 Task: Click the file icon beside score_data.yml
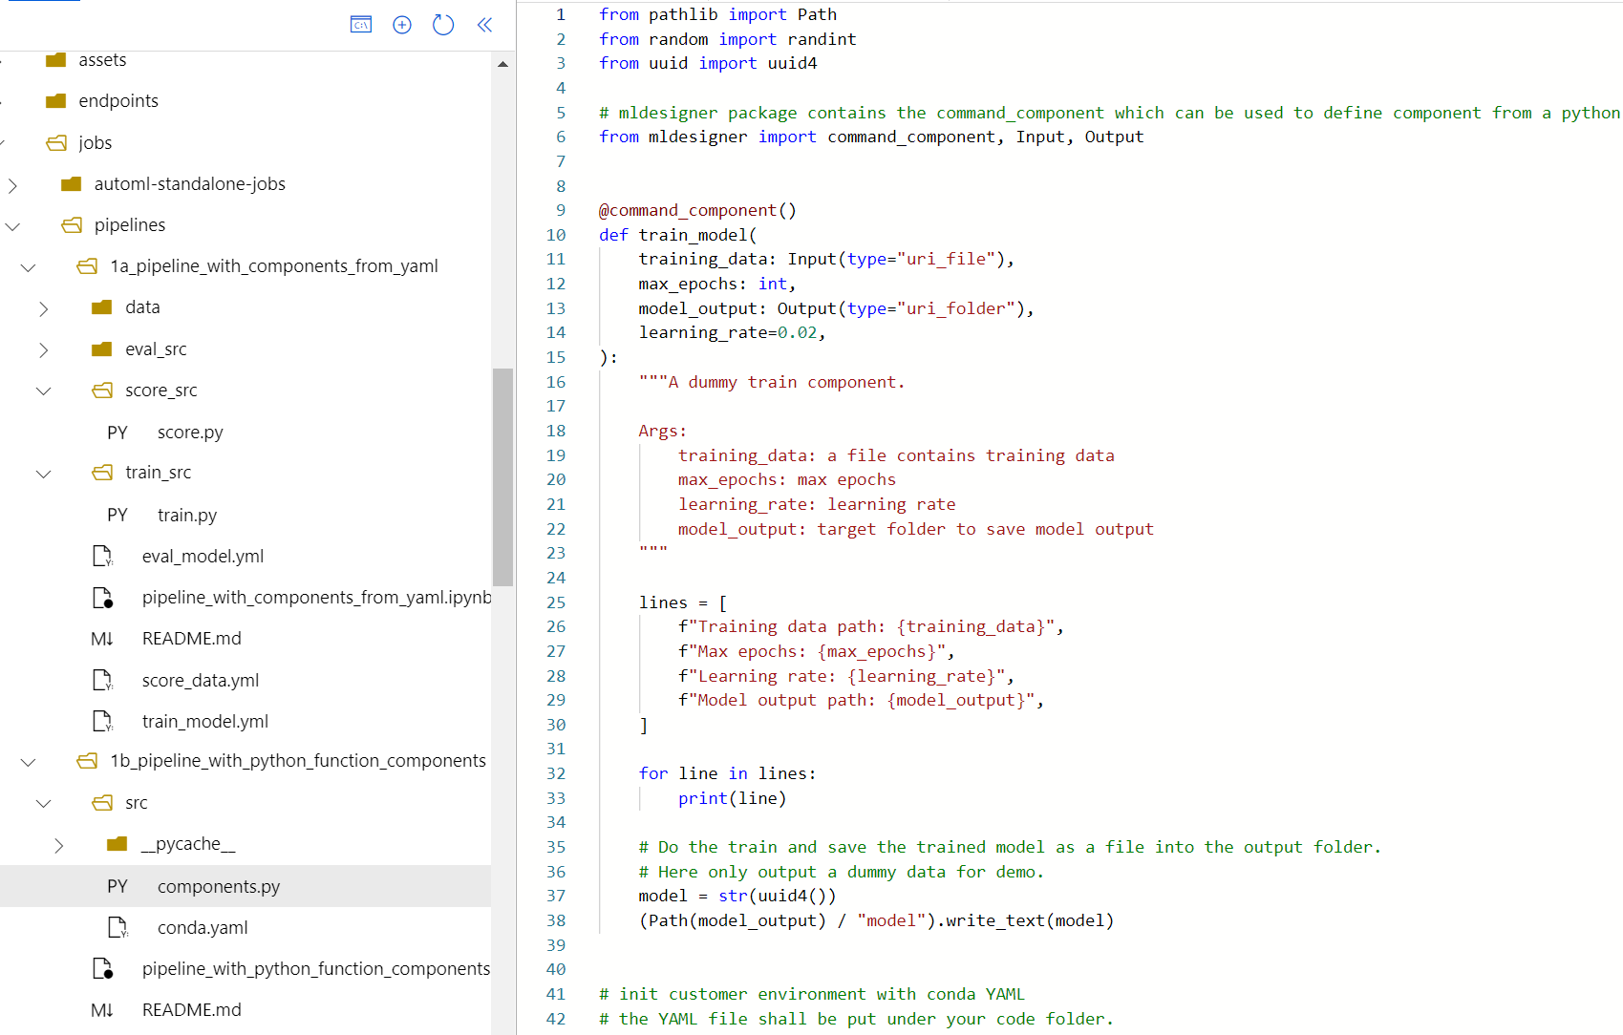102,681
